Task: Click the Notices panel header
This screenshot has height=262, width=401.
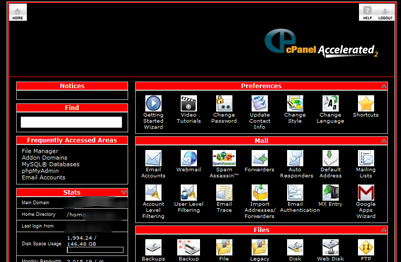Action: 72,86
